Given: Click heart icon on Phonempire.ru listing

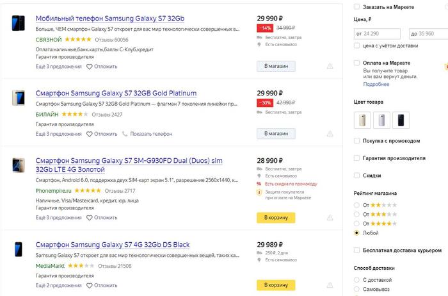Looking at the screenshot, I should point(90,217).
